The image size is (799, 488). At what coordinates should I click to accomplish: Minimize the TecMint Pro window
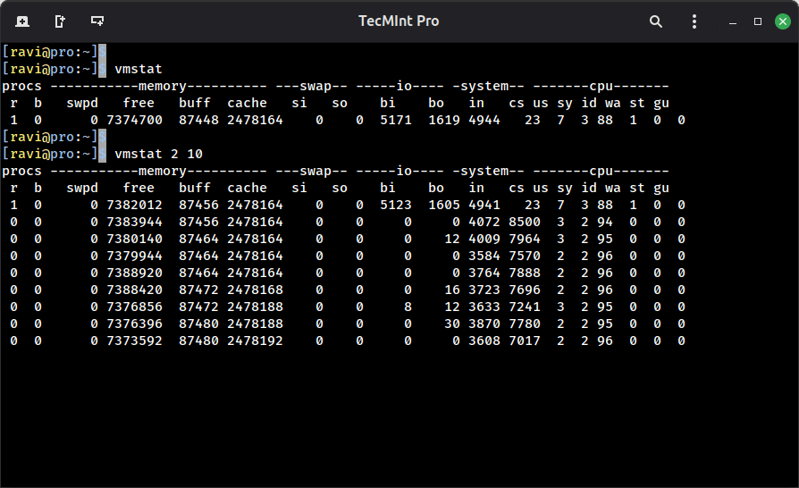(x=733, y=21)
